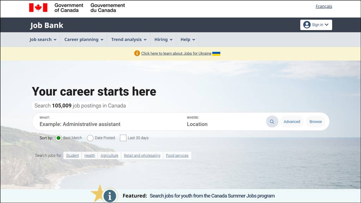Click the Job Bank site title
Image resolution: width=361 pixels, height=203 pixels.
47,25
